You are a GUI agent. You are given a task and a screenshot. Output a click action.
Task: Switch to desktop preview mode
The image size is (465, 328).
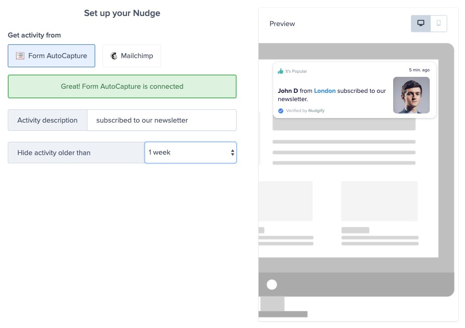pos(421,23)
